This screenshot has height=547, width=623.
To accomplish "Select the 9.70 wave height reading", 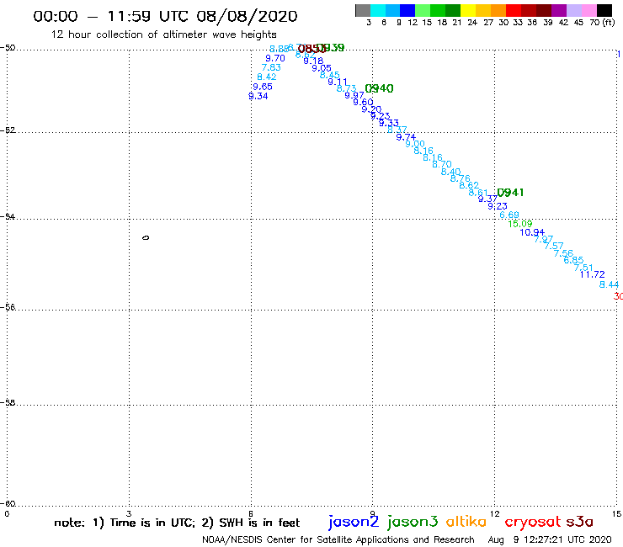I will tap(275, 58).
